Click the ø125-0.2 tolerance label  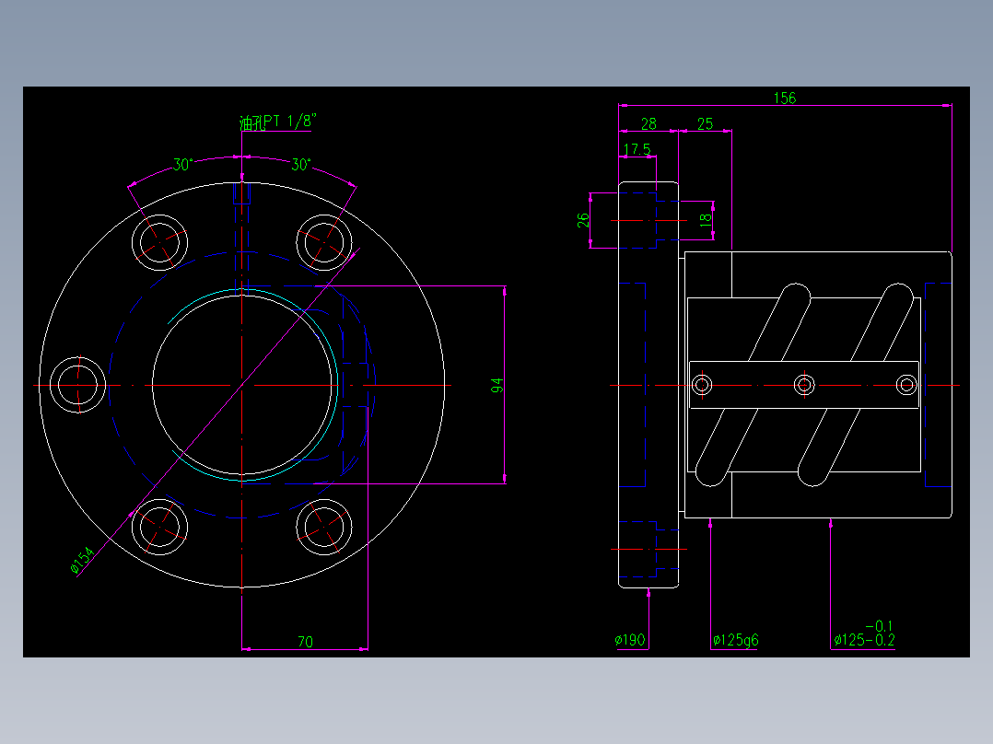[864, 640]
